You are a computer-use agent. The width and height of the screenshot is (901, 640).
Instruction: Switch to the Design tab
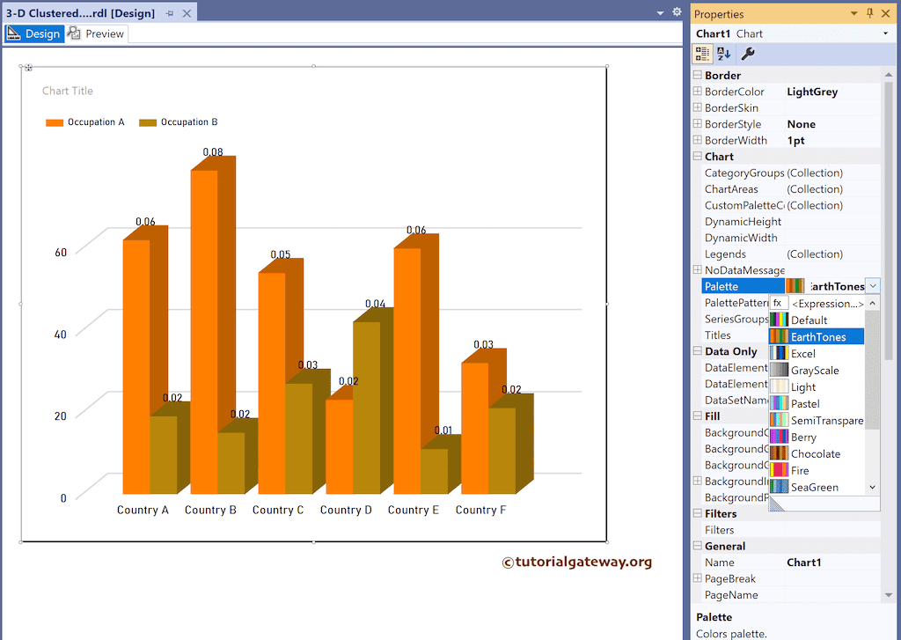coord(34,34)
